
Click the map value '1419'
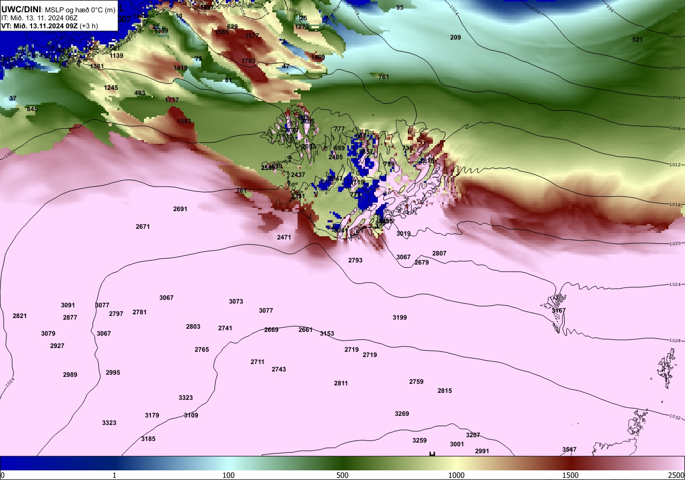pos(180,68)
